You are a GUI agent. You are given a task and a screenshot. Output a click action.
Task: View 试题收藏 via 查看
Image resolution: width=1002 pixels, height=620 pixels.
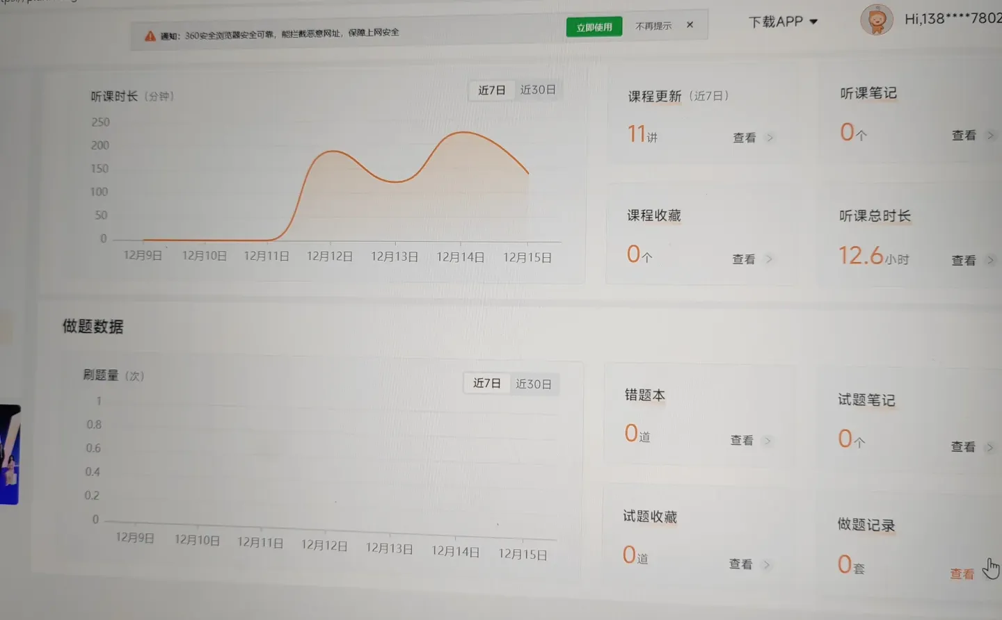pos(740,564)
